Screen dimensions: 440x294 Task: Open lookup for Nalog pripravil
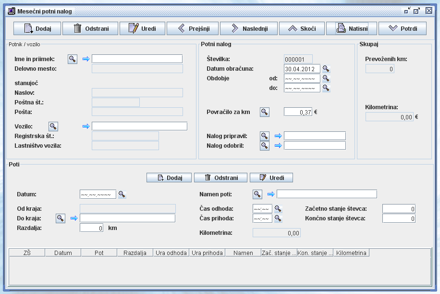click(x=265, y=136)
